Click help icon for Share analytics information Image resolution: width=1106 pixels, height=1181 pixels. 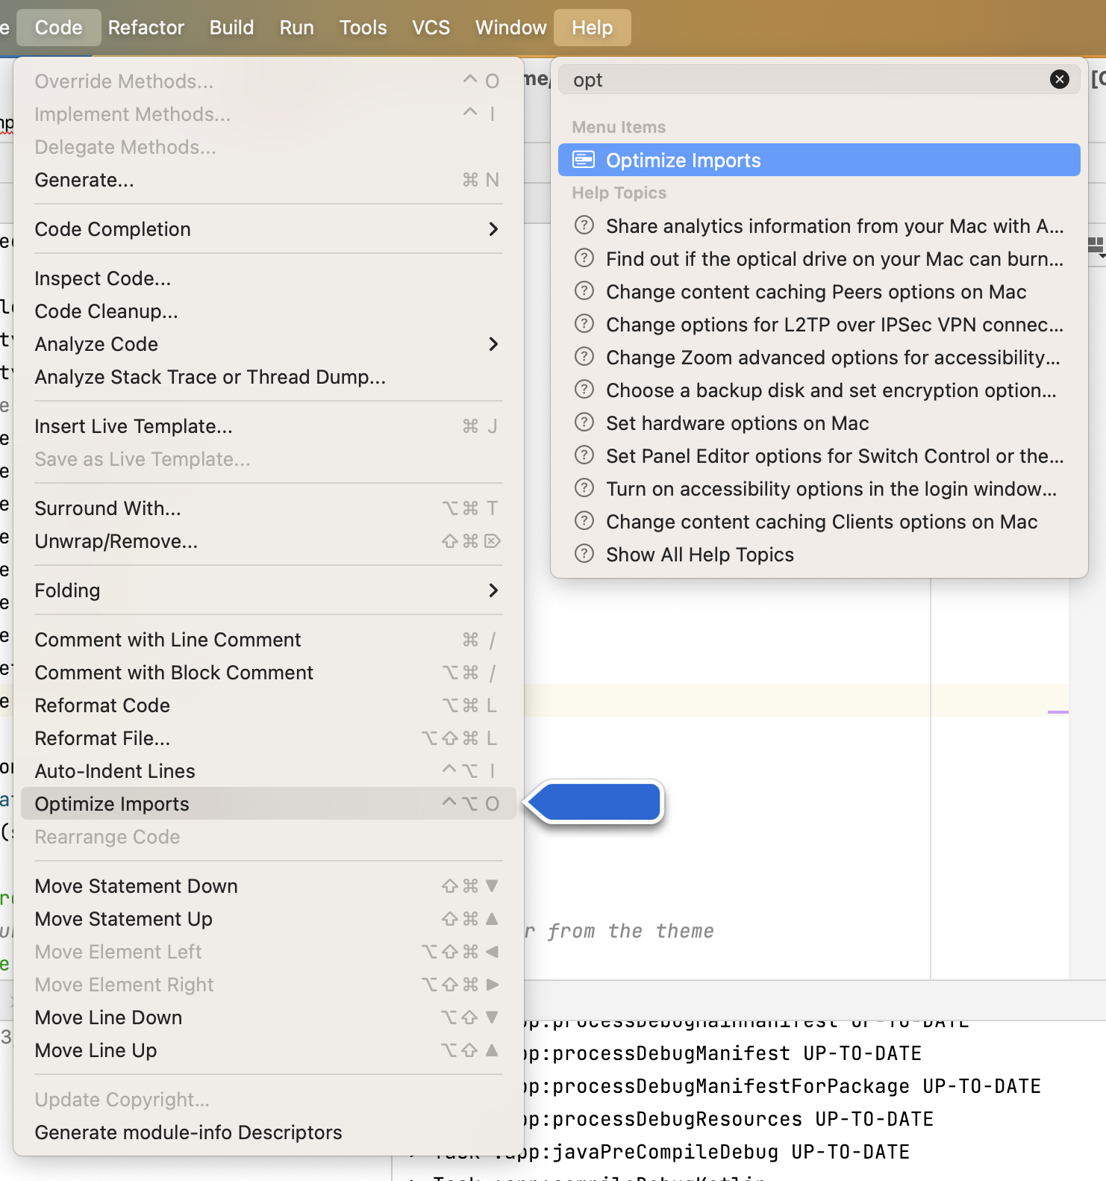(584, 225)
